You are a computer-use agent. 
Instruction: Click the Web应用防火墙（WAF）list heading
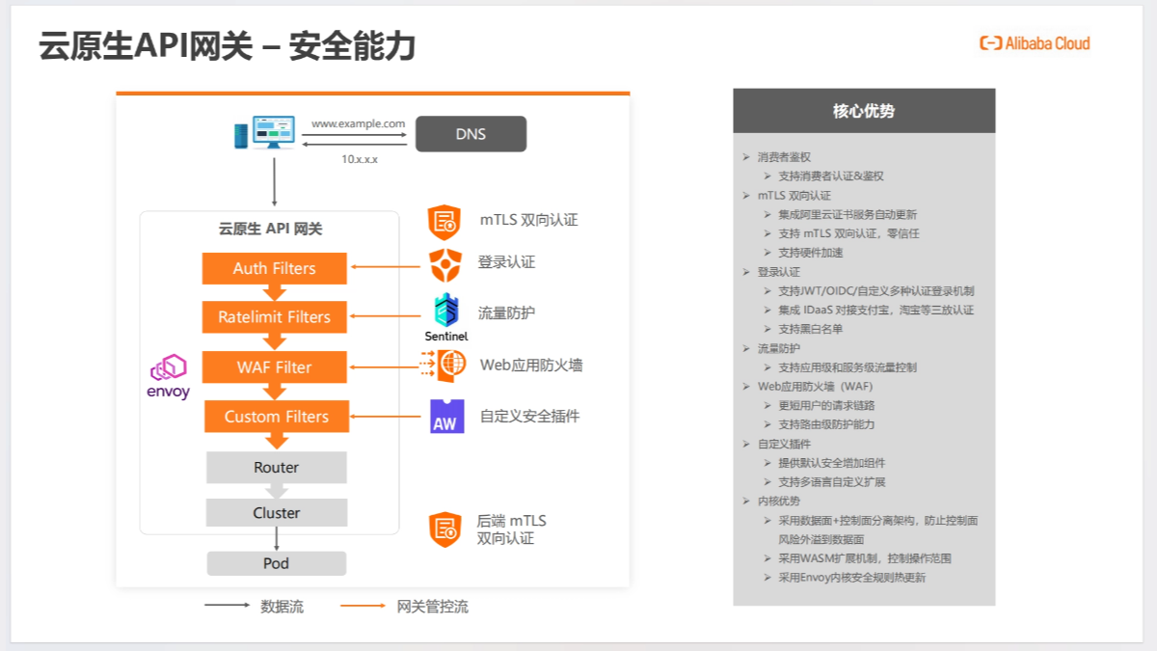[815, 386]
